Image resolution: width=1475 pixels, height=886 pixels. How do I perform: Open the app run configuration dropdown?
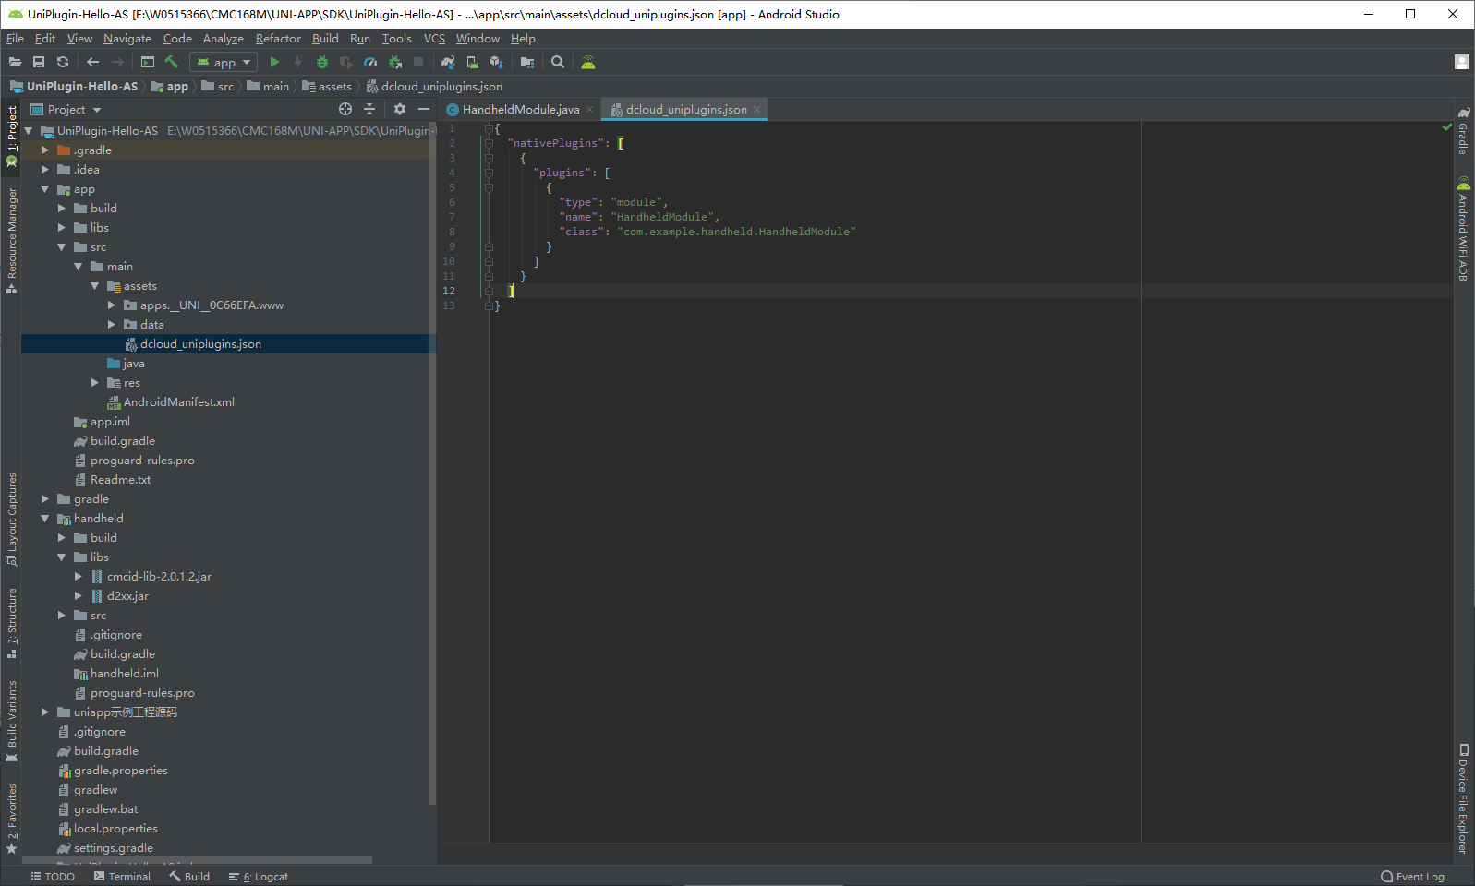[224, 62]
